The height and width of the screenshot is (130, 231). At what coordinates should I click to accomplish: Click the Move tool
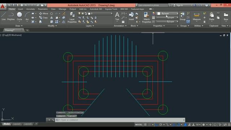point(44,14)
